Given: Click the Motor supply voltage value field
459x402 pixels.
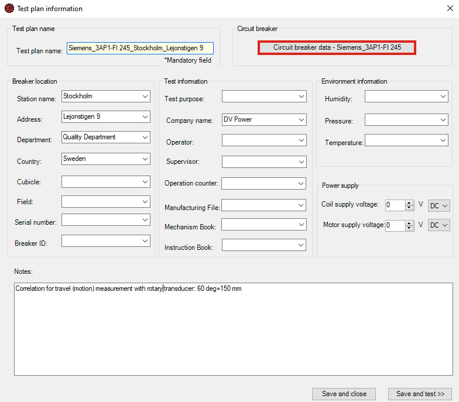Looking at the screenshot, I should point(395,225).
